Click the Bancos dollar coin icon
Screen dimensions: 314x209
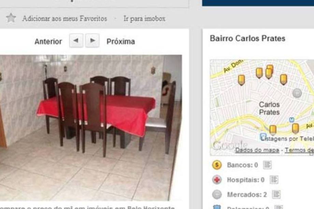coord(217,165)
